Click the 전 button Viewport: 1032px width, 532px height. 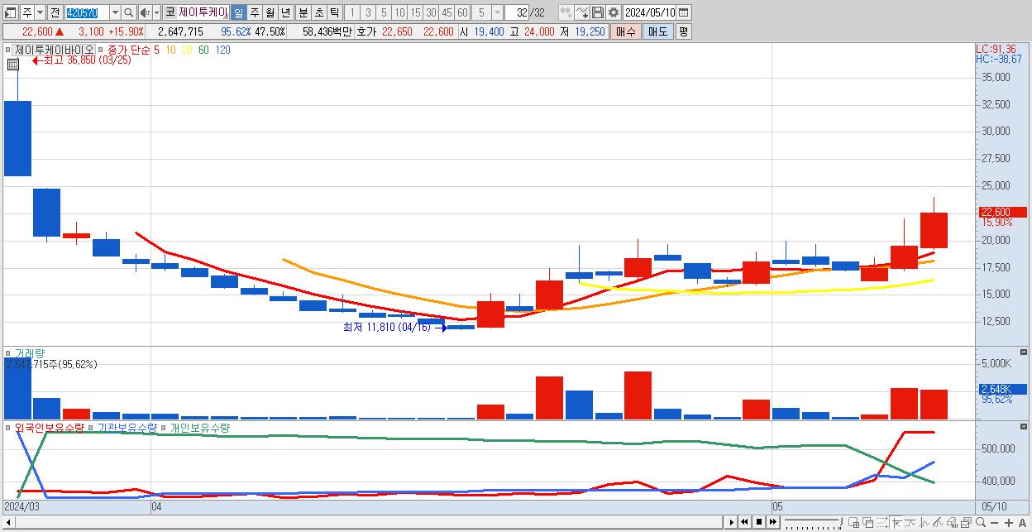click(x=55, y=12)
